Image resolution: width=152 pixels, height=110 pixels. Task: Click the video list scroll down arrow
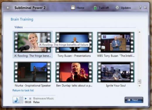click(x=139, y=86)
